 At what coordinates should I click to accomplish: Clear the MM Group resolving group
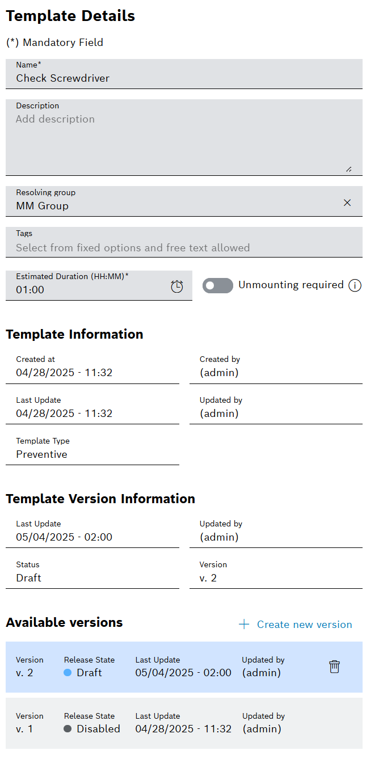coord(347,203)
